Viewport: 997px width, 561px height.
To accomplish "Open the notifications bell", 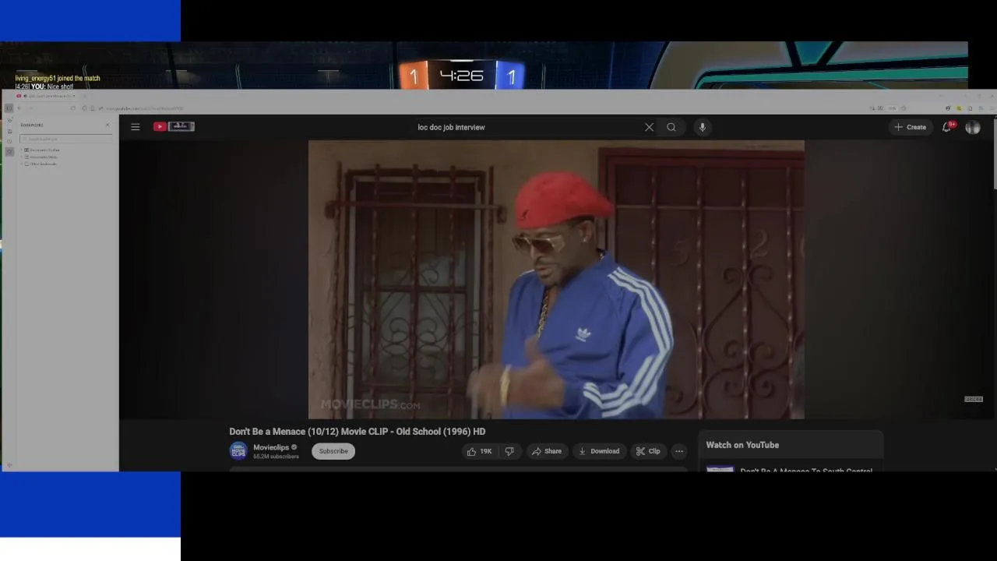I will pyautogui.click(x=947, y=127).
